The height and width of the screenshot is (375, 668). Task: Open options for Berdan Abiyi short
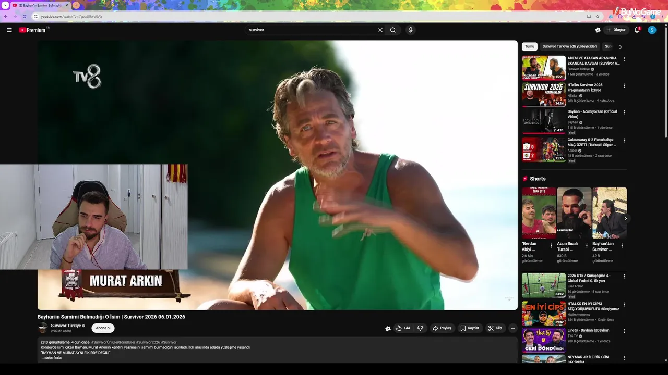click(x=551, y=245)
